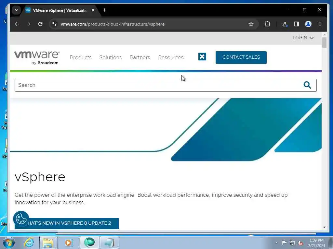Reload the vSphere page

click(x=40, y=24)
